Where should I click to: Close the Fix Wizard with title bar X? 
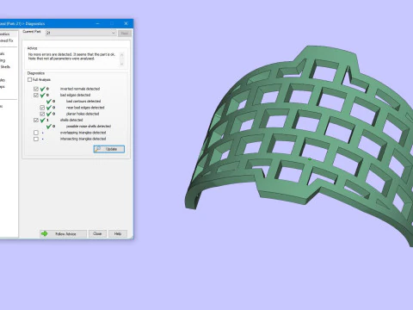coord(126,23)
